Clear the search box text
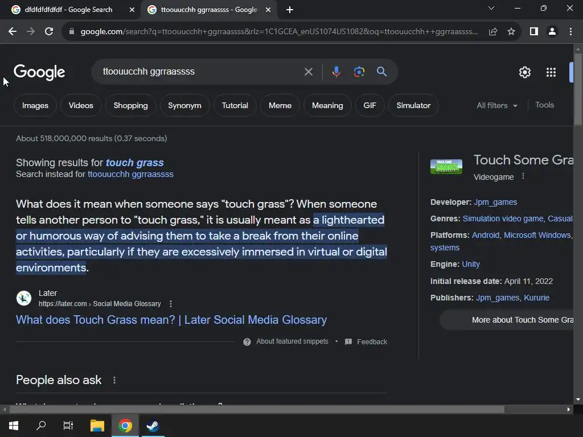The width and height of the screenshot is (583, 437). 308,72
